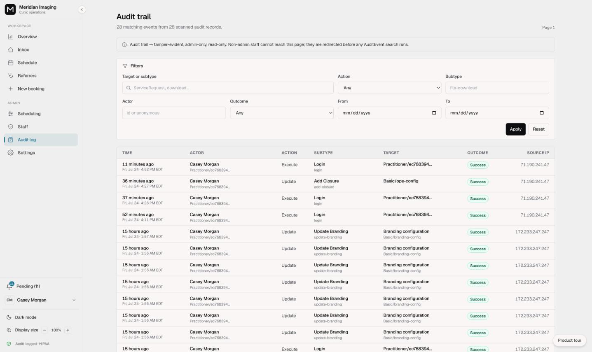Viewport: 592px width, 352px height.
Task: Open the From date calendar picker icon
Action: (434, 113)
